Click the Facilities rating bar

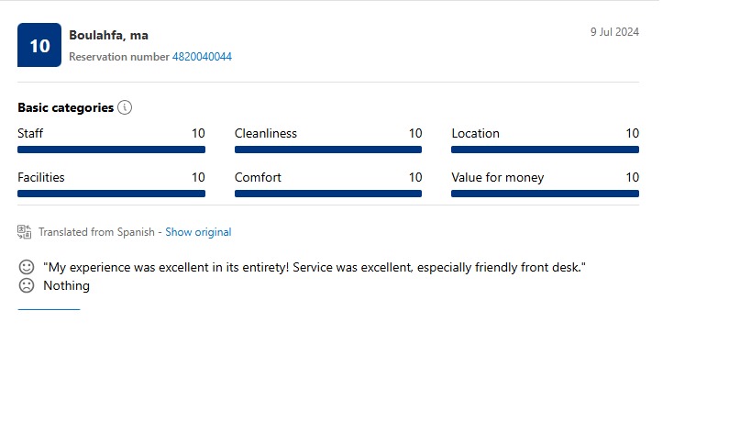click(111, 194)
